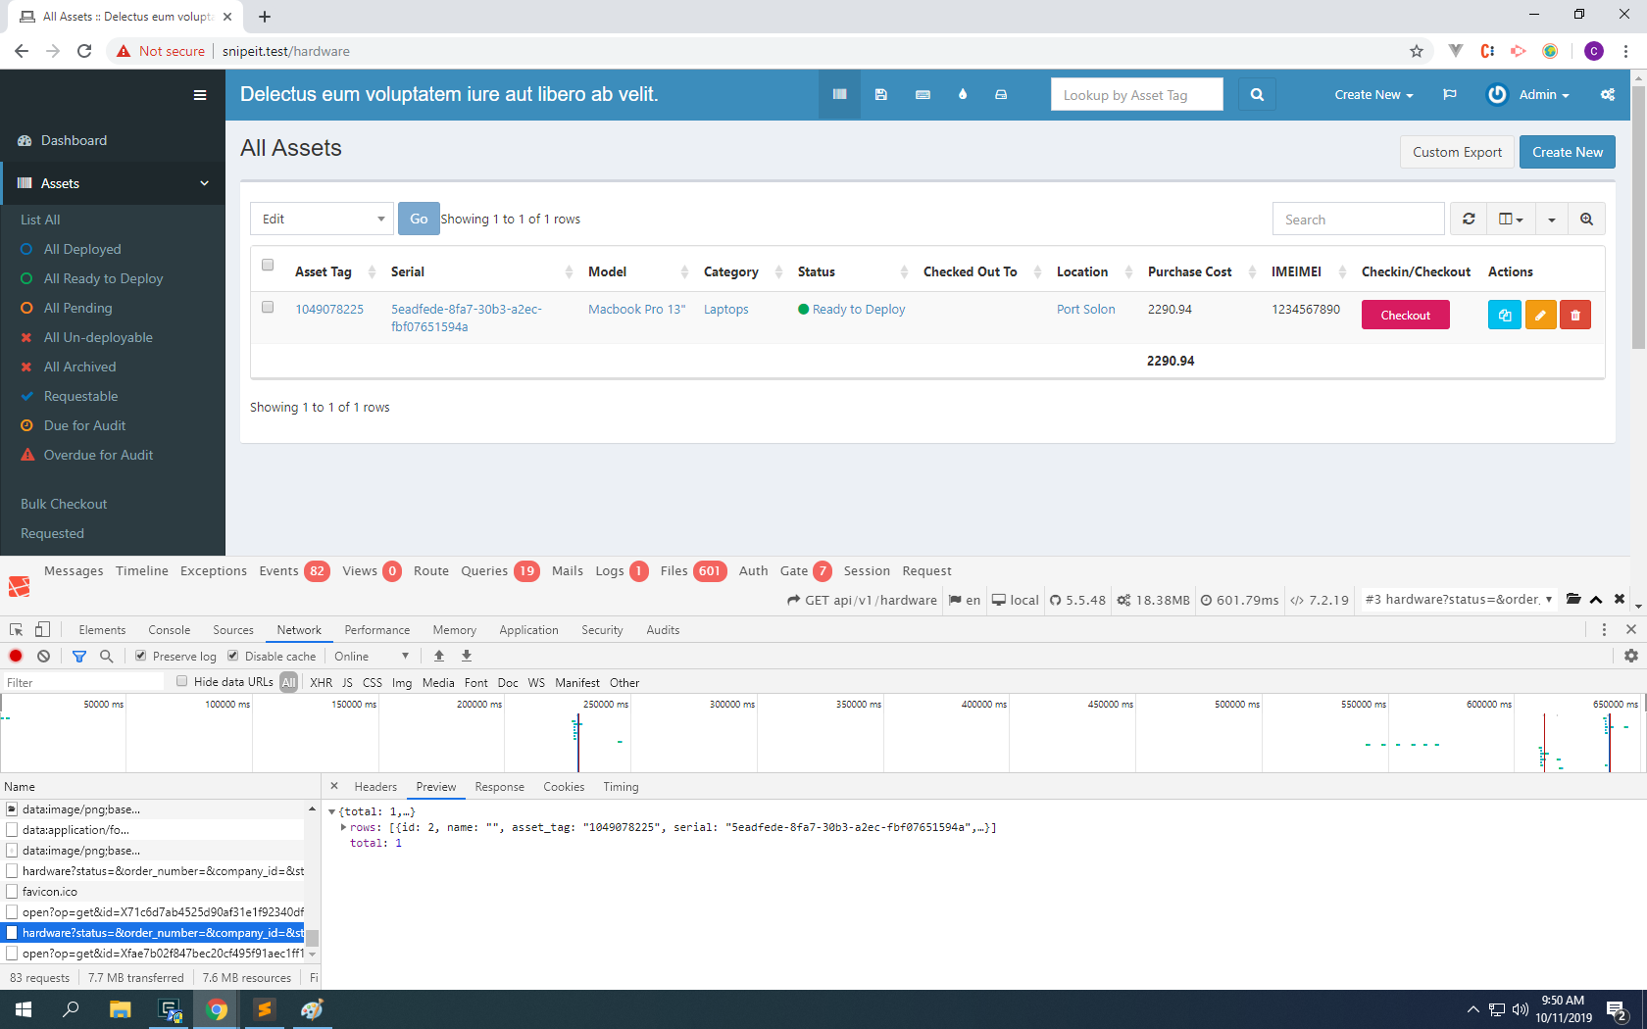Screen dimensions: 1647x1029
Task: Click the debugbar Laravel logo icon
Action: tap(19, 586)
